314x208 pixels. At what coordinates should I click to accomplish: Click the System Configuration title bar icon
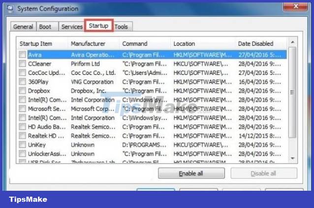click(10, 8)
